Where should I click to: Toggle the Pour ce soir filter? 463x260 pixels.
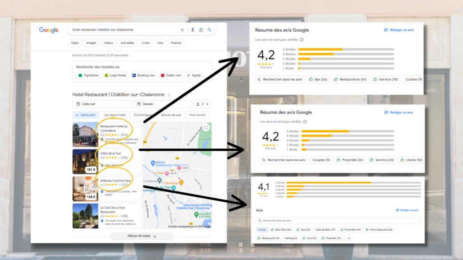tap(197, 115)
